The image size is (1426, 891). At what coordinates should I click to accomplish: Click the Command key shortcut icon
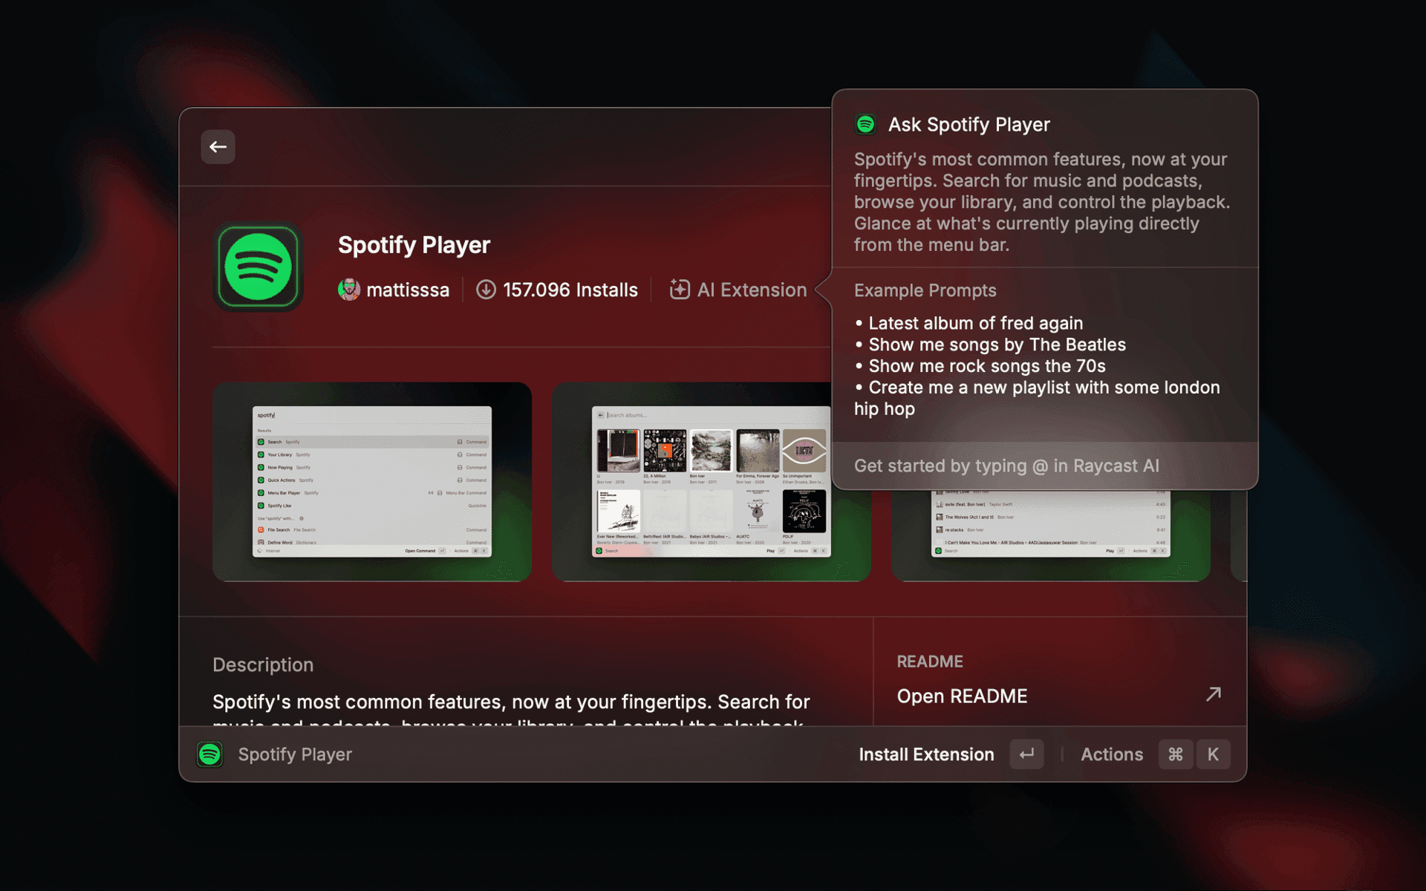(x=1175, y=754)
